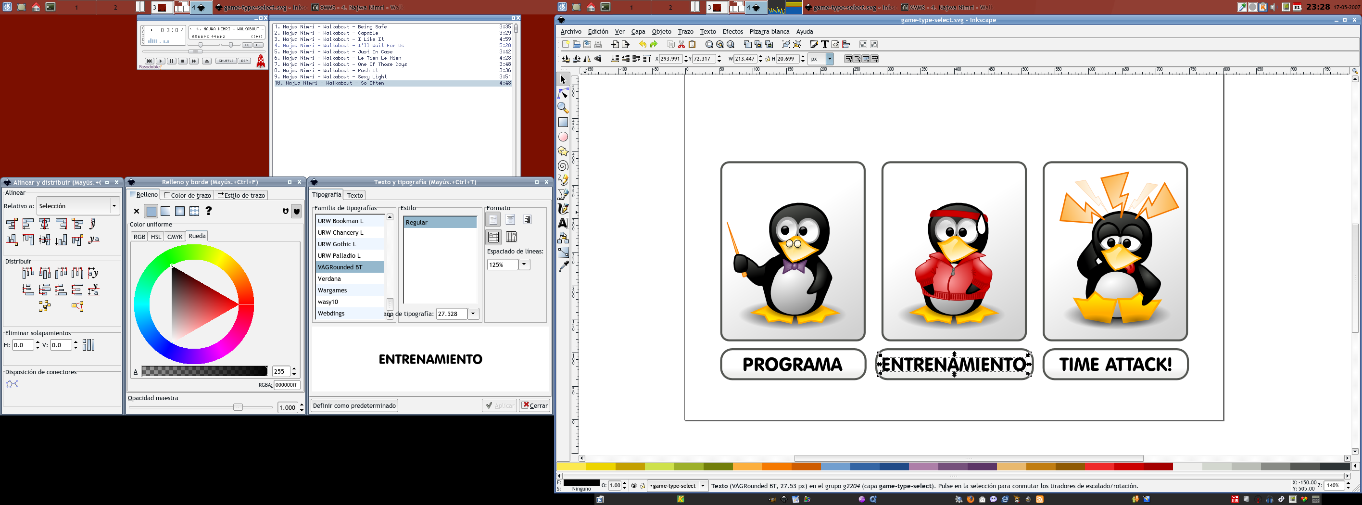Select the text tool in toolbox

tap(563, 223)
